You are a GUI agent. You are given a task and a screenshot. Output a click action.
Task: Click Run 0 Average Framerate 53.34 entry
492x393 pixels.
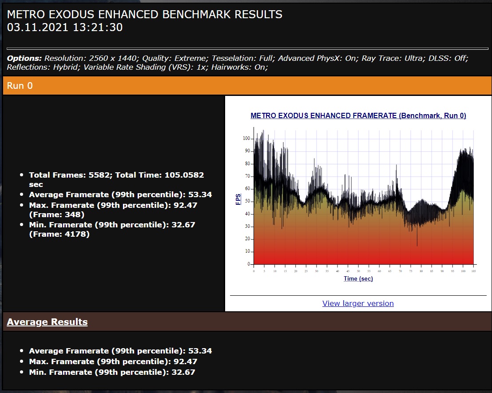click(x=120, y=195)
